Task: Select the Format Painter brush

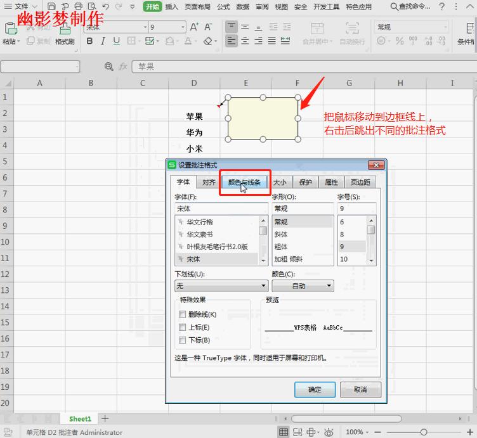Action: (65, 30)
